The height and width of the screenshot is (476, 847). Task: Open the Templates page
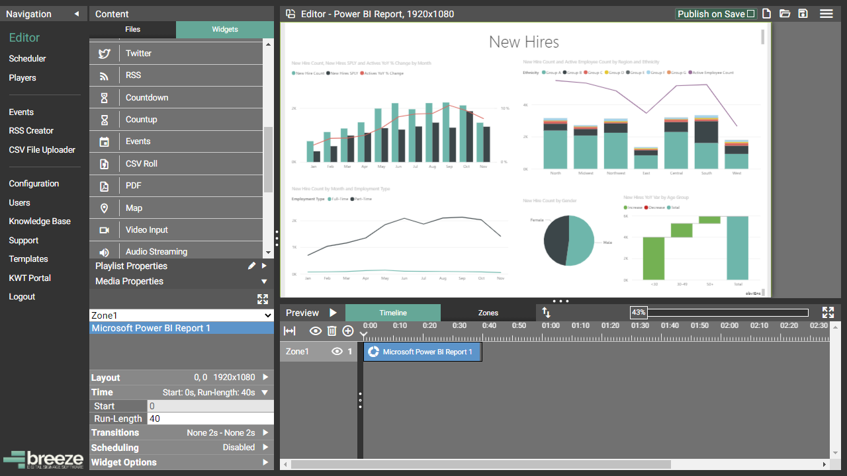tap(28, 259)
